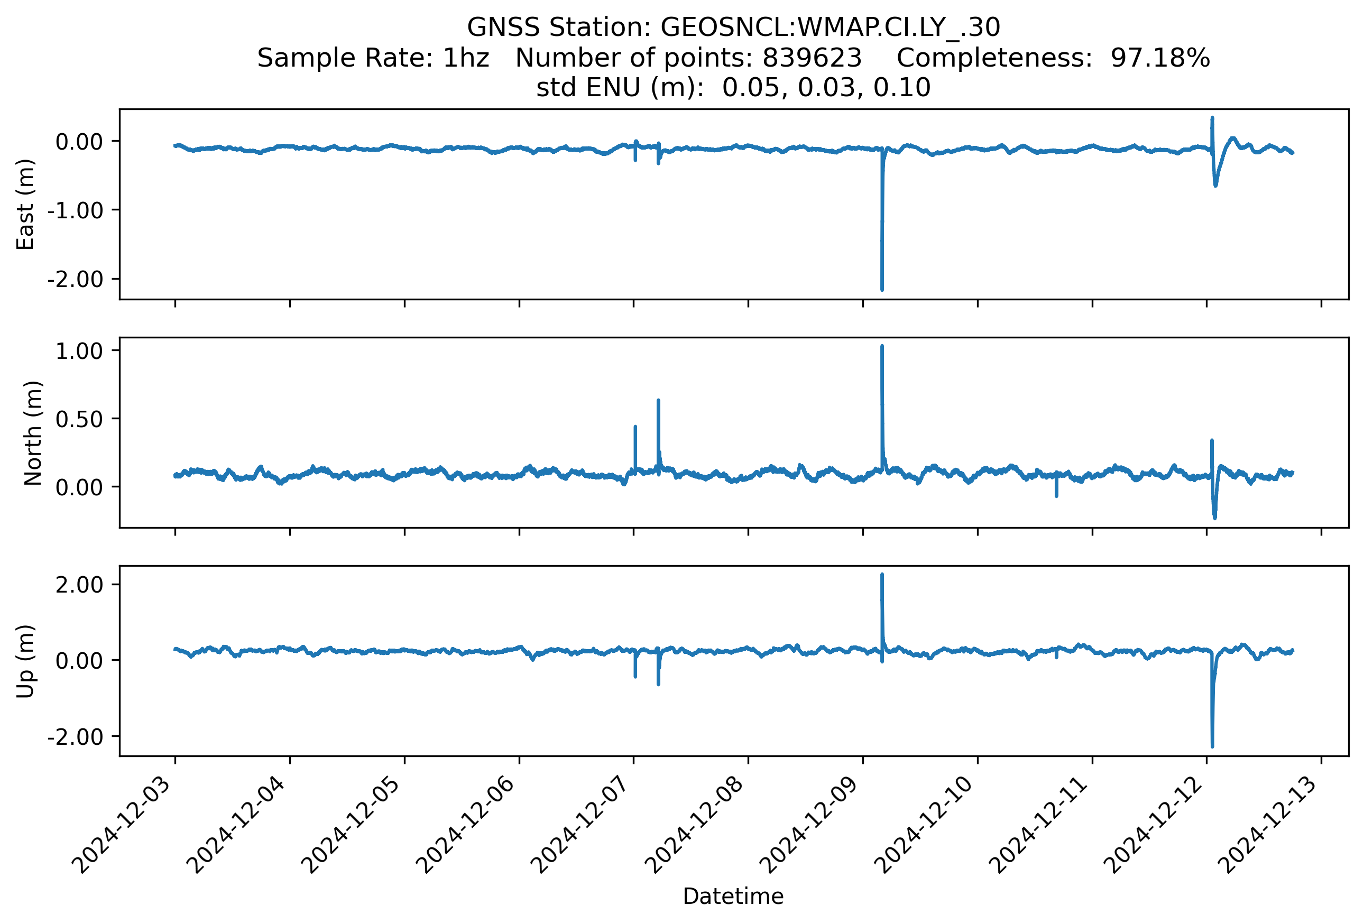The width and height of the screenshot is (1364, 924).
Task: Click the Datetime x-axis label
Action: (x=733, y=897)
